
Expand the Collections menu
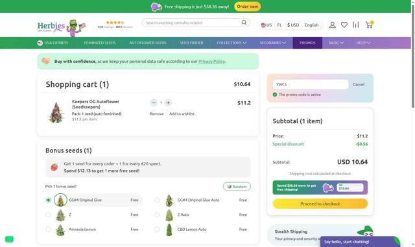click(231, 43)
